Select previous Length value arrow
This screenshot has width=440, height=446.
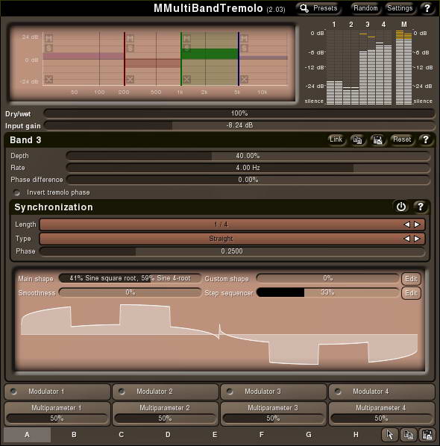click(x=406, y=224)
